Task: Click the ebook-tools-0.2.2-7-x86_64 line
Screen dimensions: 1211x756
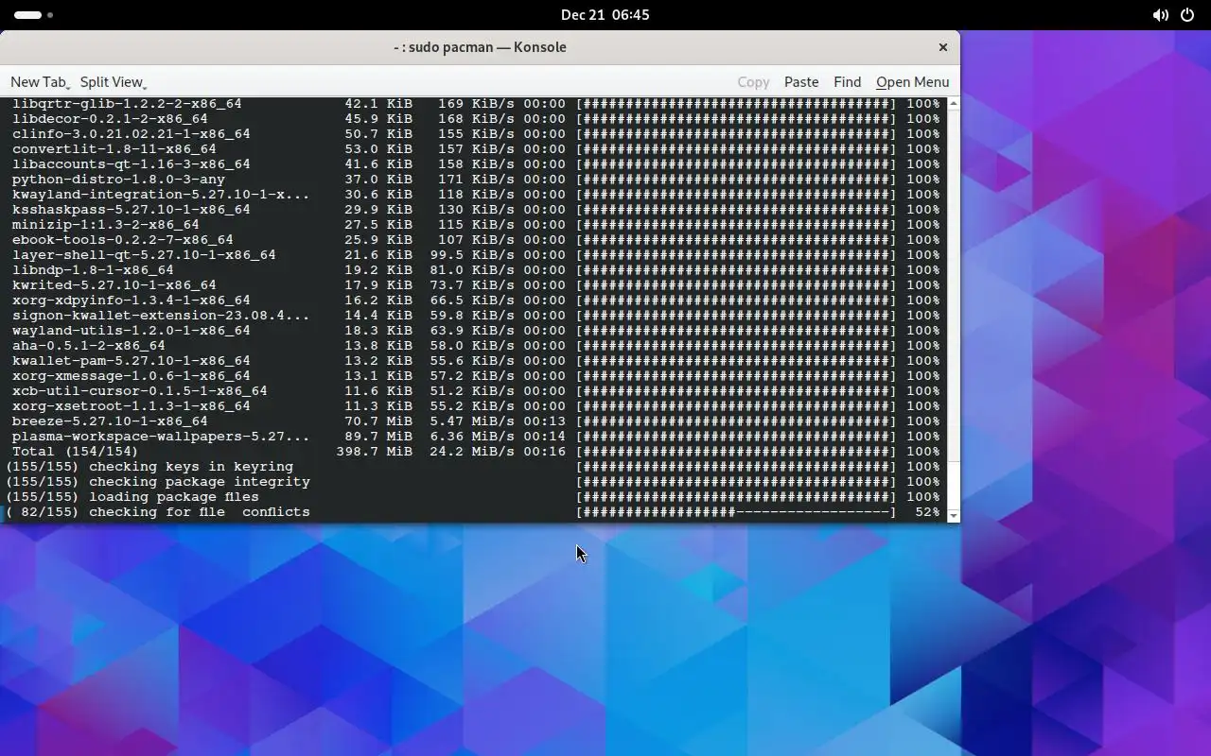Action: pyautogui.click(x=476, y=240)
